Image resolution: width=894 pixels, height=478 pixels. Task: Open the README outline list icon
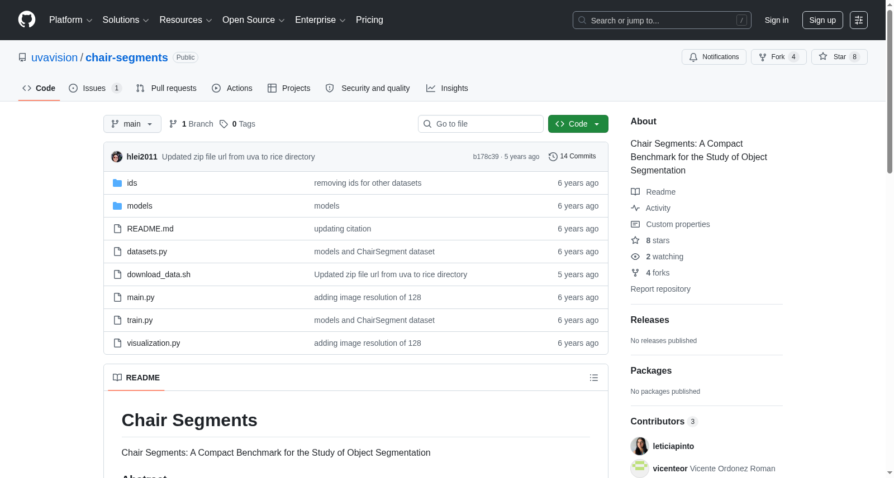pos(594,378)
